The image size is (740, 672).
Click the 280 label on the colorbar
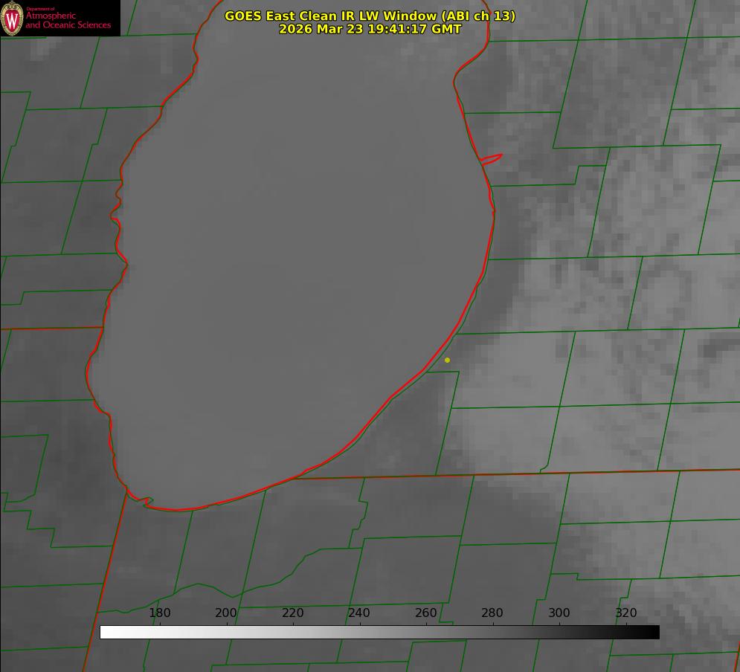pos(492,613)
